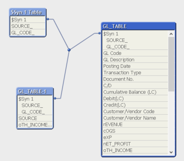Click the central junction node of connectors
Screen dimensions: 184x161
coord(69,50)
